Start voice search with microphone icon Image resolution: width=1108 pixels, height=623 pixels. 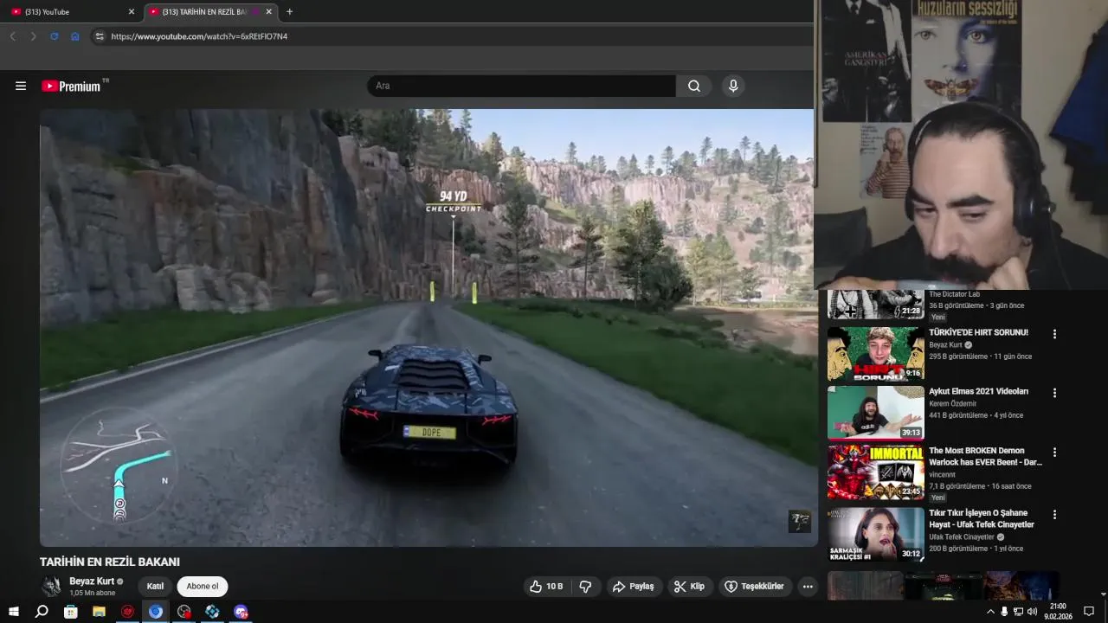(733, 86)
